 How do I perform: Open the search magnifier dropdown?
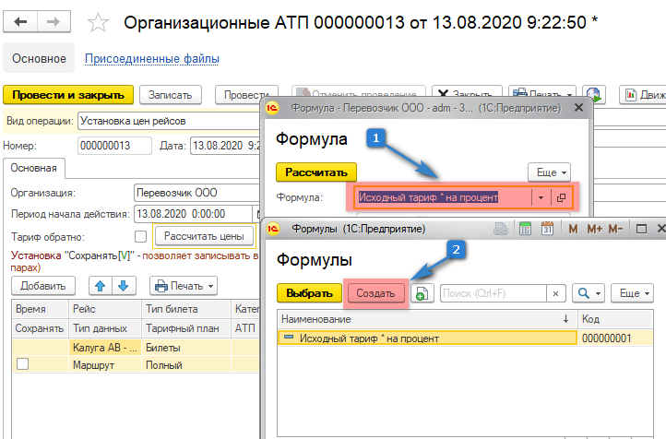587,293
